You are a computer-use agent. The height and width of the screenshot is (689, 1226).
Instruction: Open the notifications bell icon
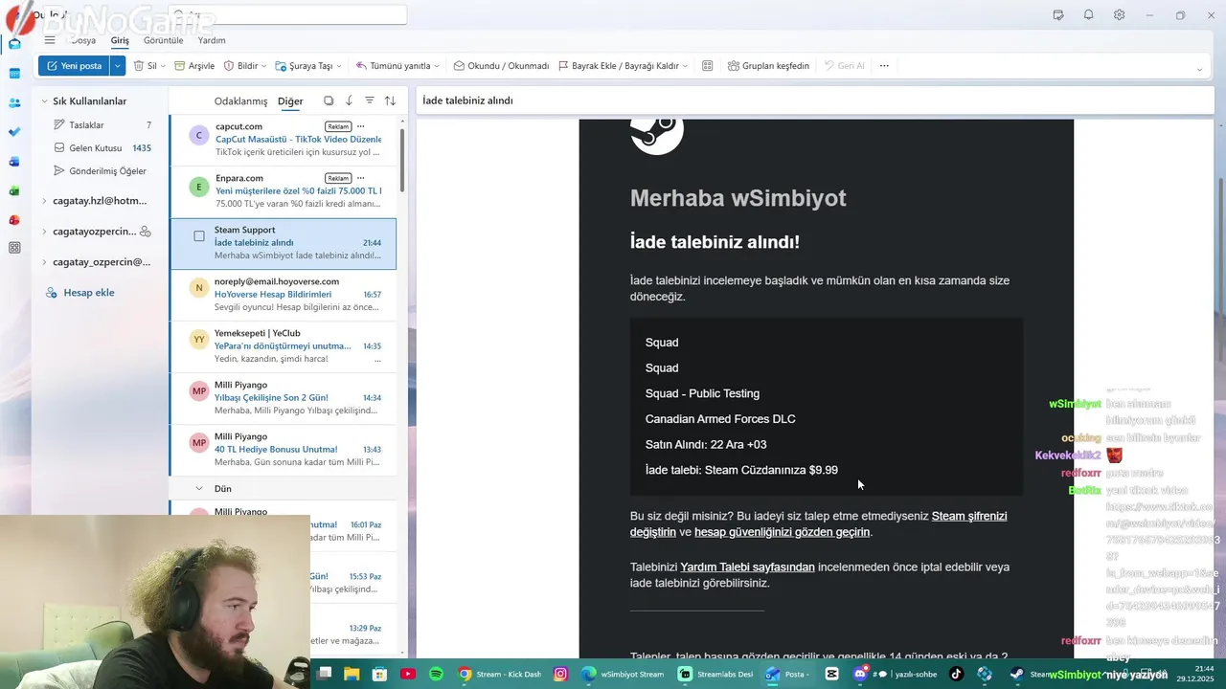coord(1089,15)
